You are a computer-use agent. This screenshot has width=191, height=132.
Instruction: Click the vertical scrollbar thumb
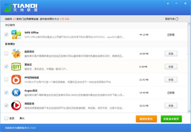189,40
